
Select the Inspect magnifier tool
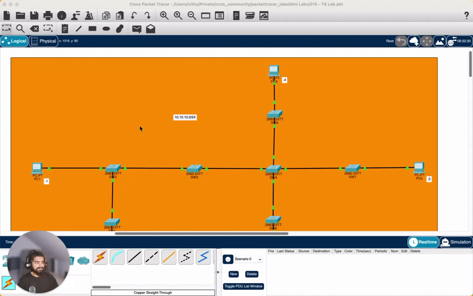click(20, 29)
